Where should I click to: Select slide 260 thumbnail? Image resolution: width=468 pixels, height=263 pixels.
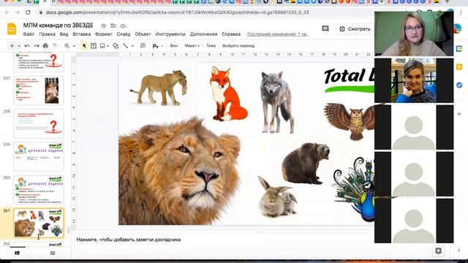39,190
